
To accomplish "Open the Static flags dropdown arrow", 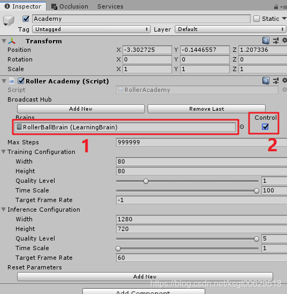I will click(x=284, y=18).
